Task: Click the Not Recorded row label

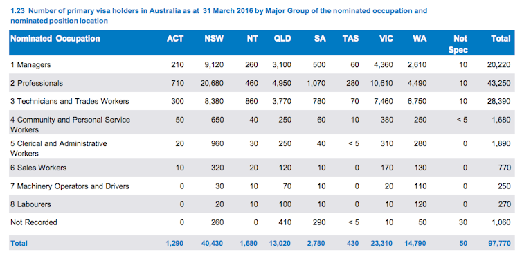Action: (x=34, y=222)
